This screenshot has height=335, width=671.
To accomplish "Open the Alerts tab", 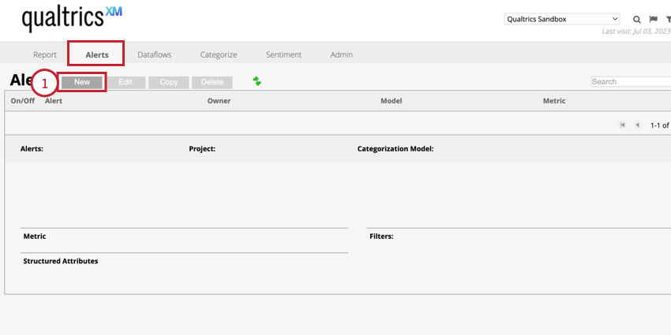I will click(97, 54).
